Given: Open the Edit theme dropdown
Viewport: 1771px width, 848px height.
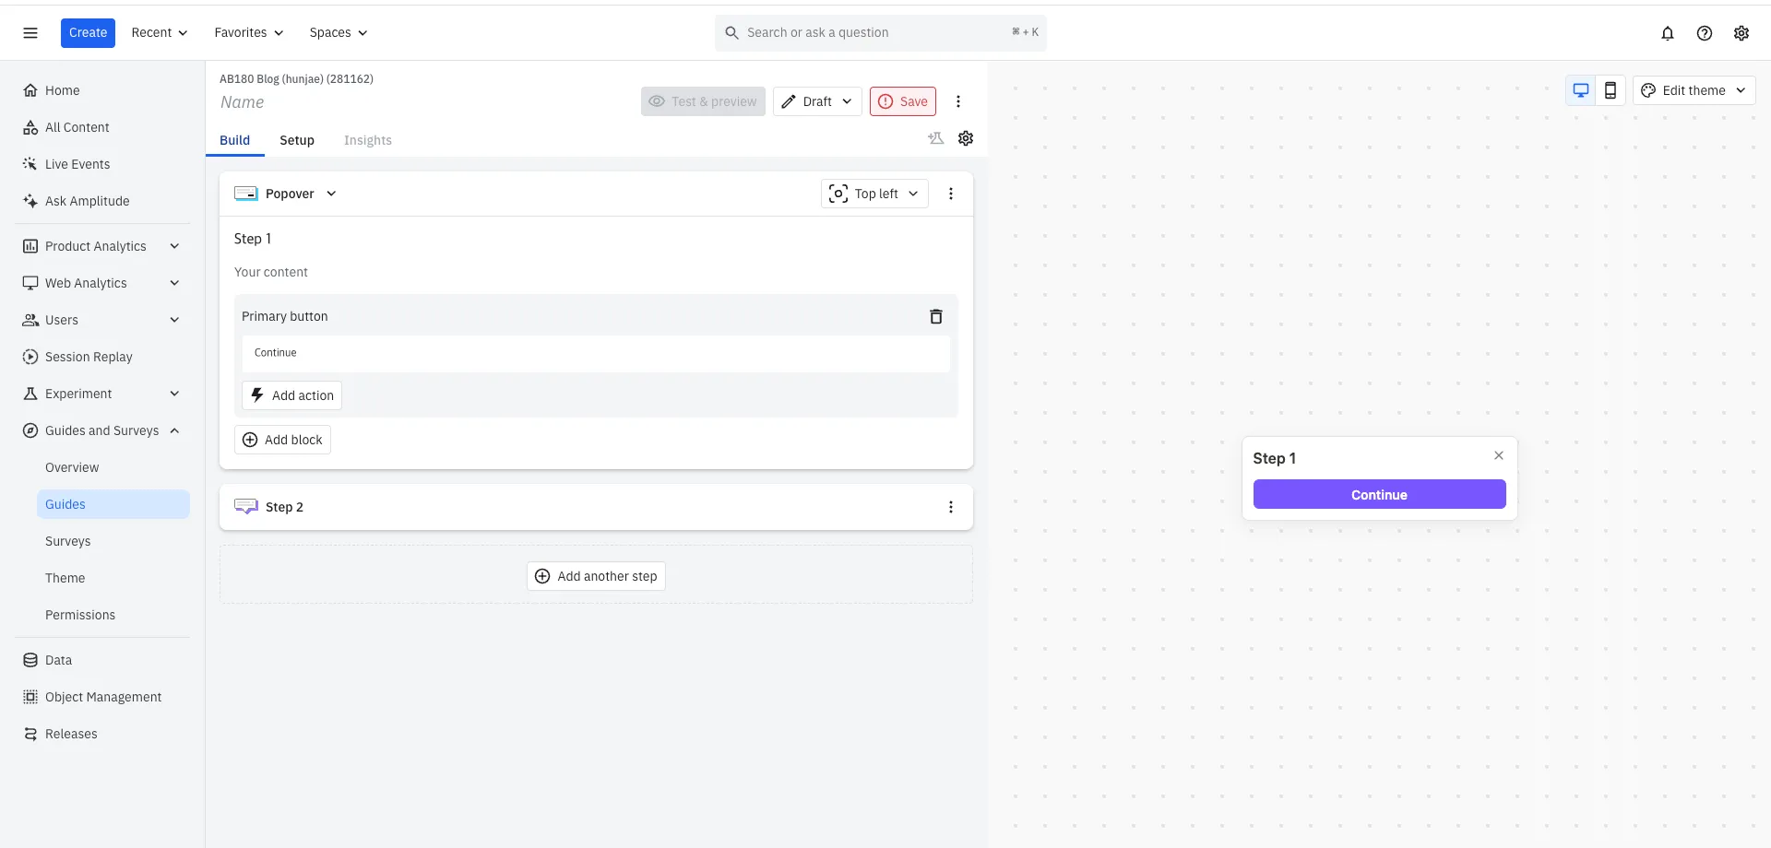Looking at the screenshot, I should point(1694,90).
